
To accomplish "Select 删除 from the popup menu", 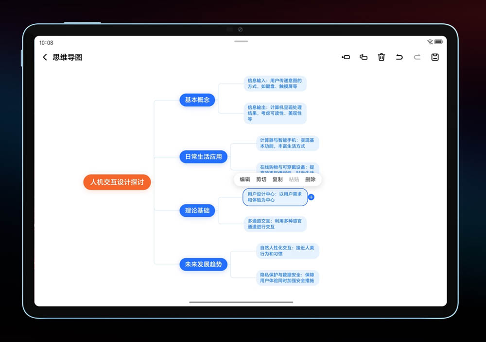I will (310, 179).
